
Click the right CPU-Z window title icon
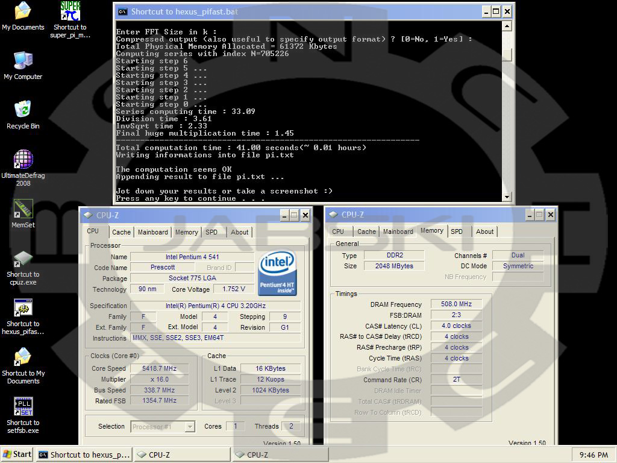click(x=333, y=215)
